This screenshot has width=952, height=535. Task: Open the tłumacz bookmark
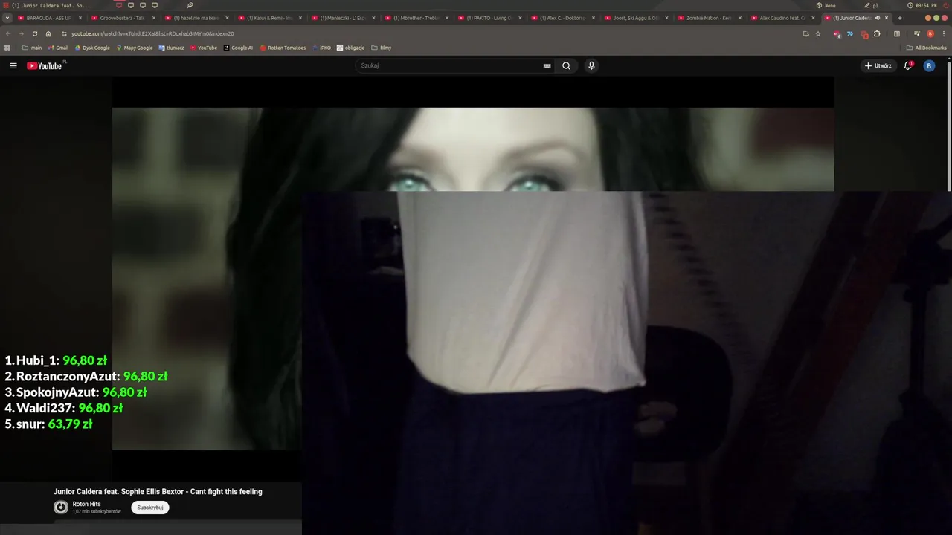click(171, 48)
